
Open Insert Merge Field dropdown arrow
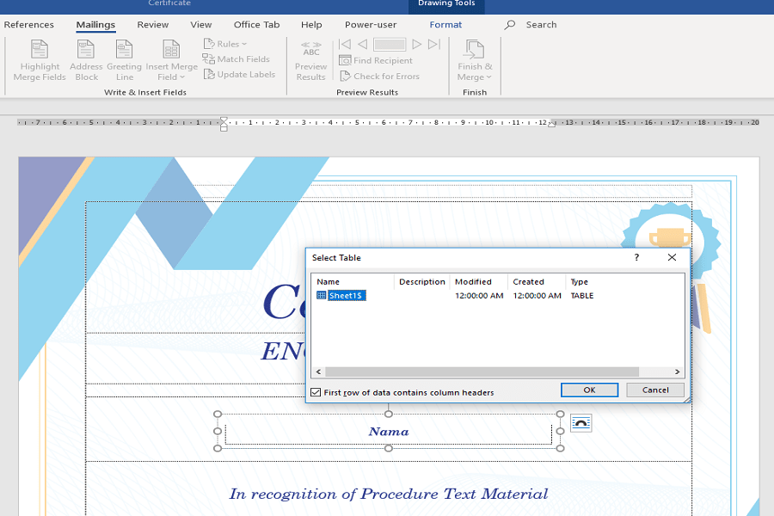pyautogui.click(x=182, y=77)
